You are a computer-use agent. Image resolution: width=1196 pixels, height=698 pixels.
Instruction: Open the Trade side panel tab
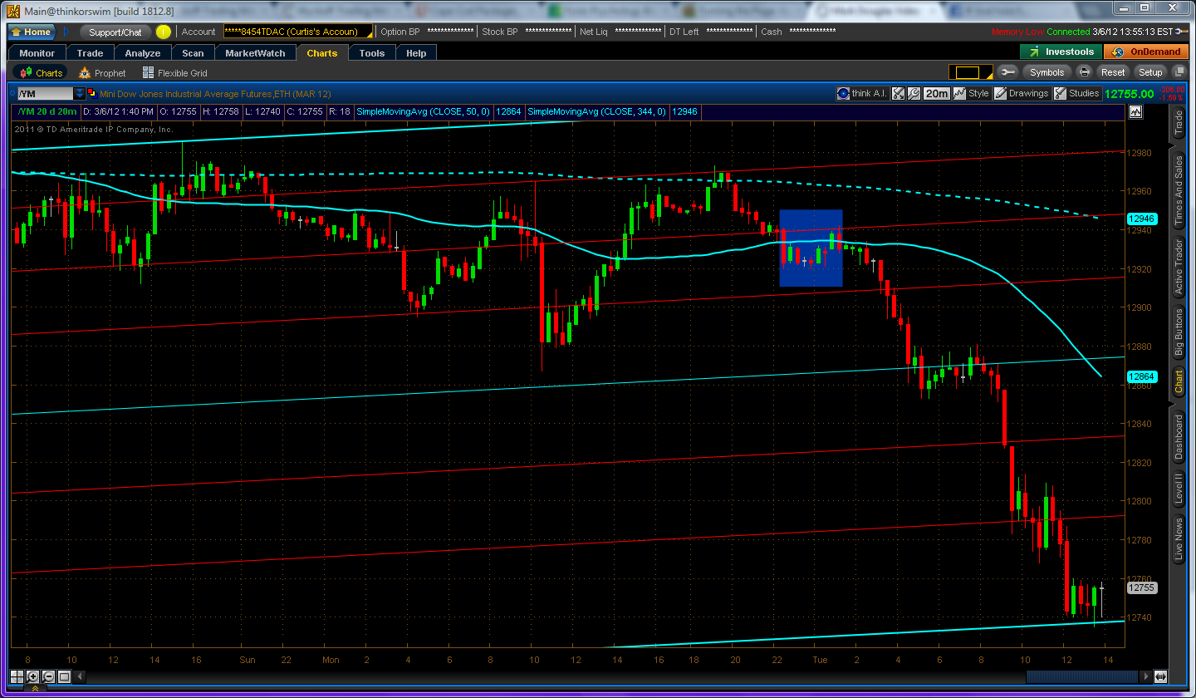1179,123
